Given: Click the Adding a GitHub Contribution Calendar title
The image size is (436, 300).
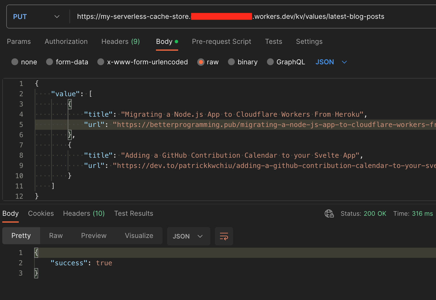Looking at the screenshot, I should click(x=240, y=155).
